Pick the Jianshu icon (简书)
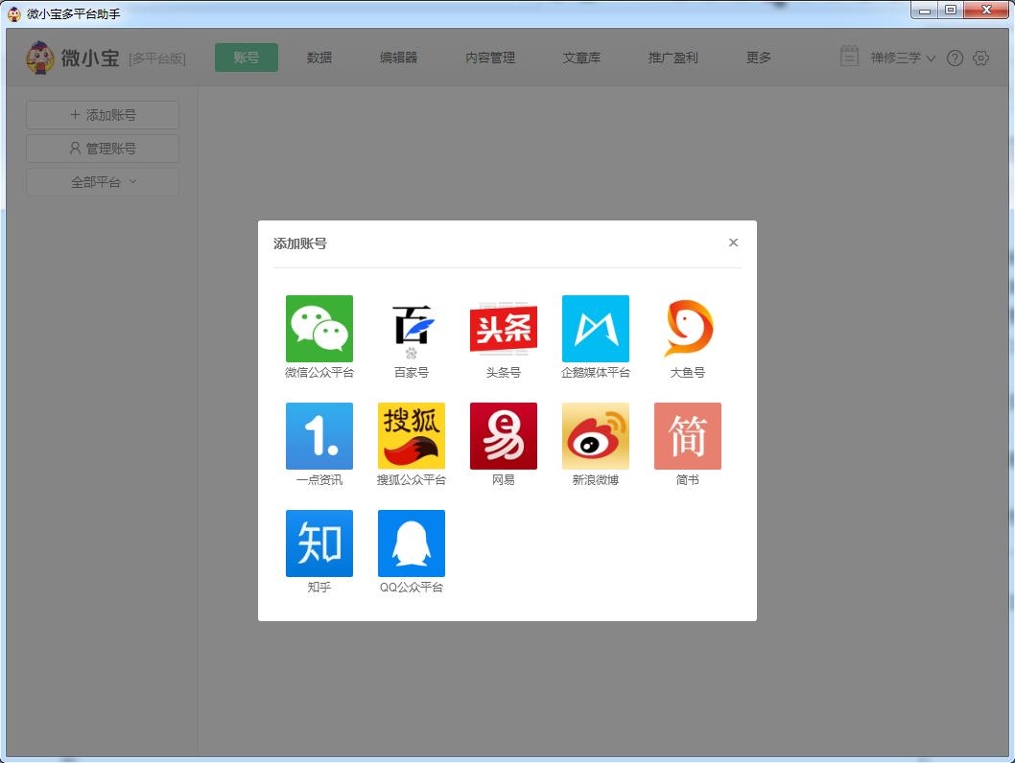The image size is (1015, 763). click(x=688, y=436)
